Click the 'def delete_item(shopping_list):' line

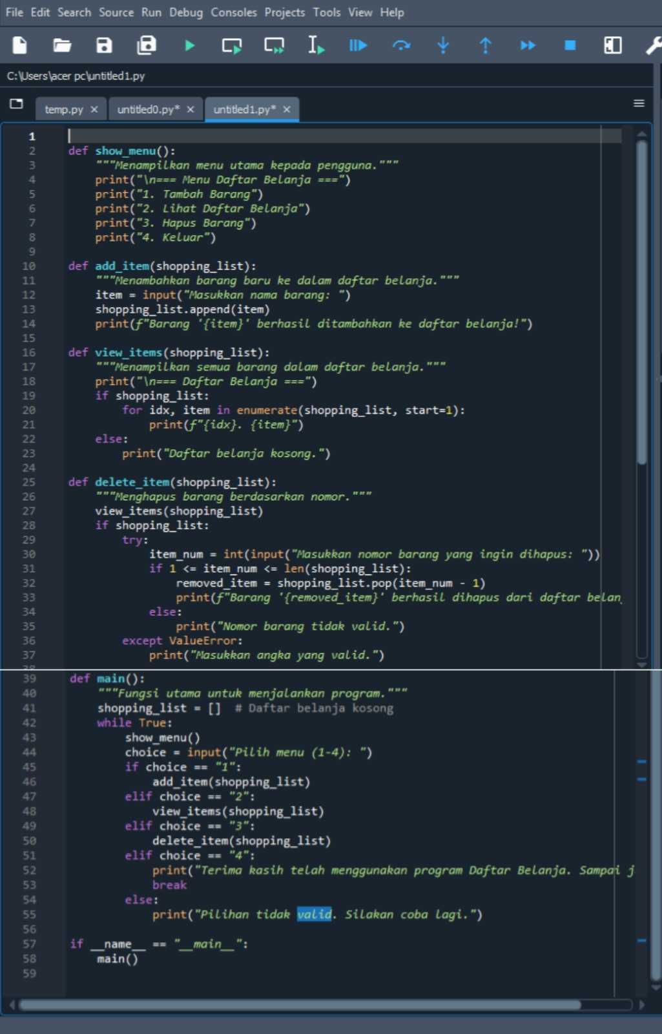pos(172,482)
